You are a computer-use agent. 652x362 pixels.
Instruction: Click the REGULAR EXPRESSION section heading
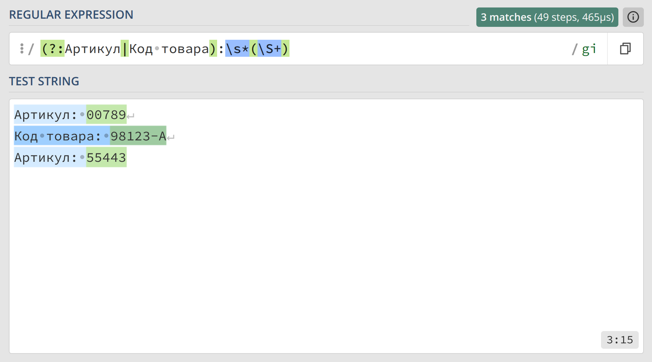point(71,15)
